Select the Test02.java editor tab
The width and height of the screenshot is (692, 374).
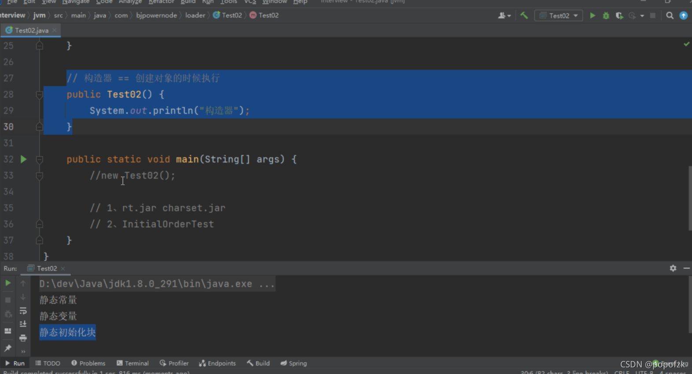point(31,30)
